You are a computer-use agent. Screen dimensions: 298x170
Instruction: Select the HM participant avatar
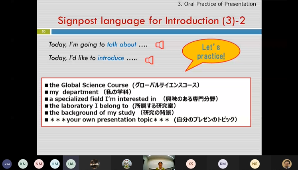pos(55,164)
